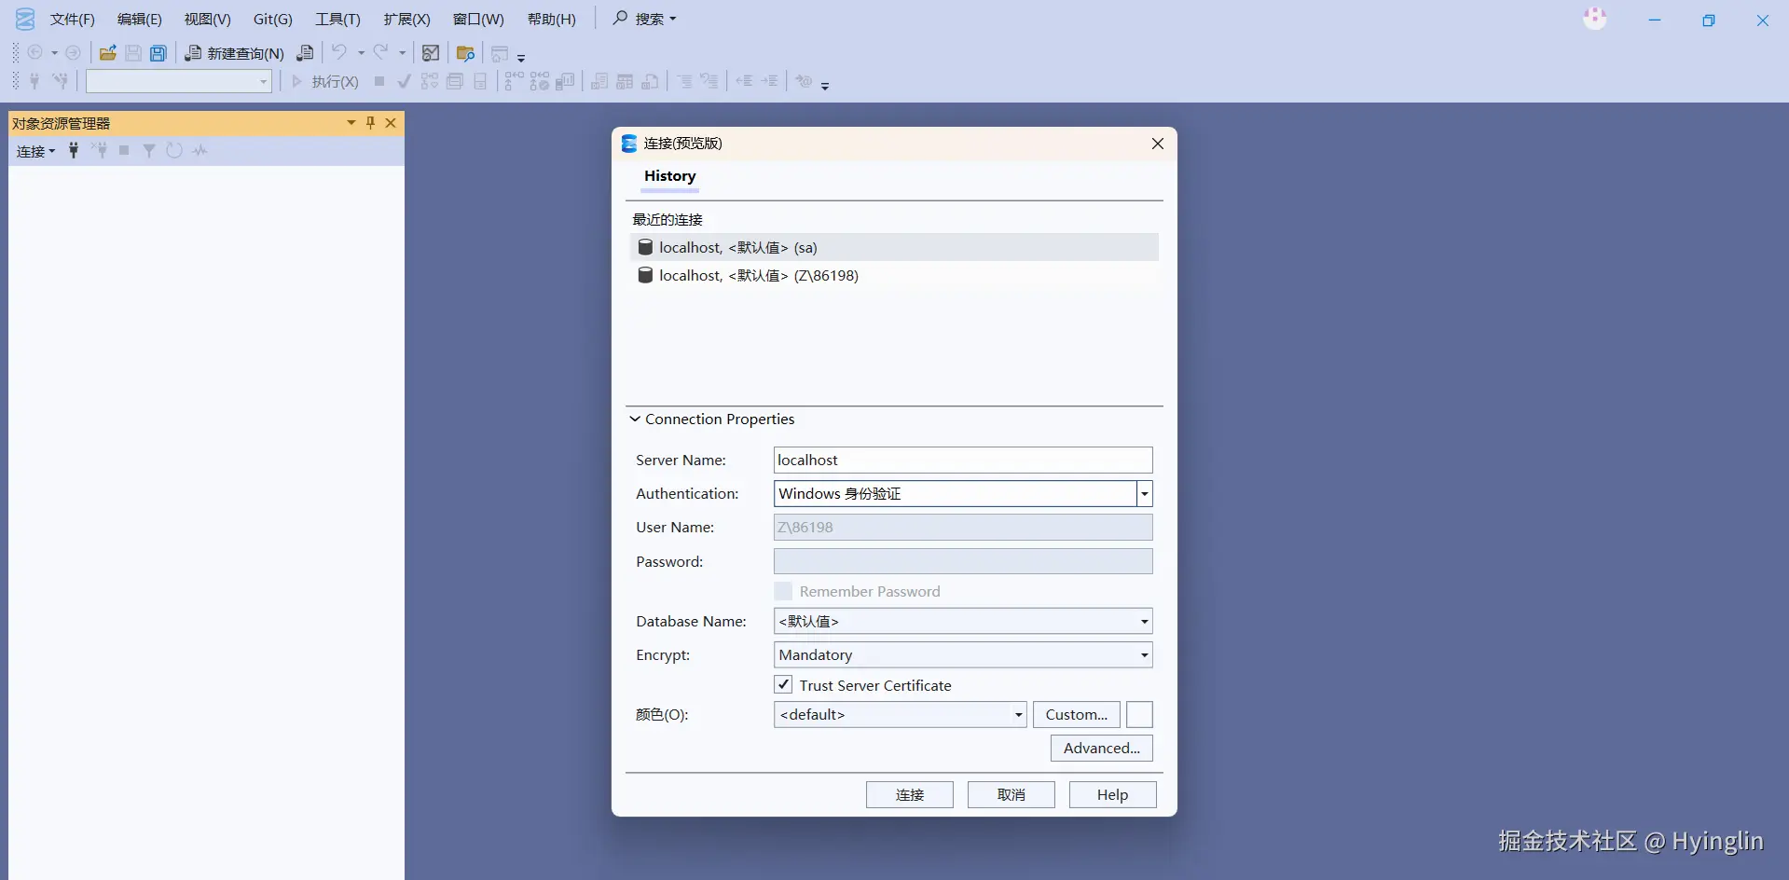Click the Refresh icon in Object Explorer

coord(174,150)
